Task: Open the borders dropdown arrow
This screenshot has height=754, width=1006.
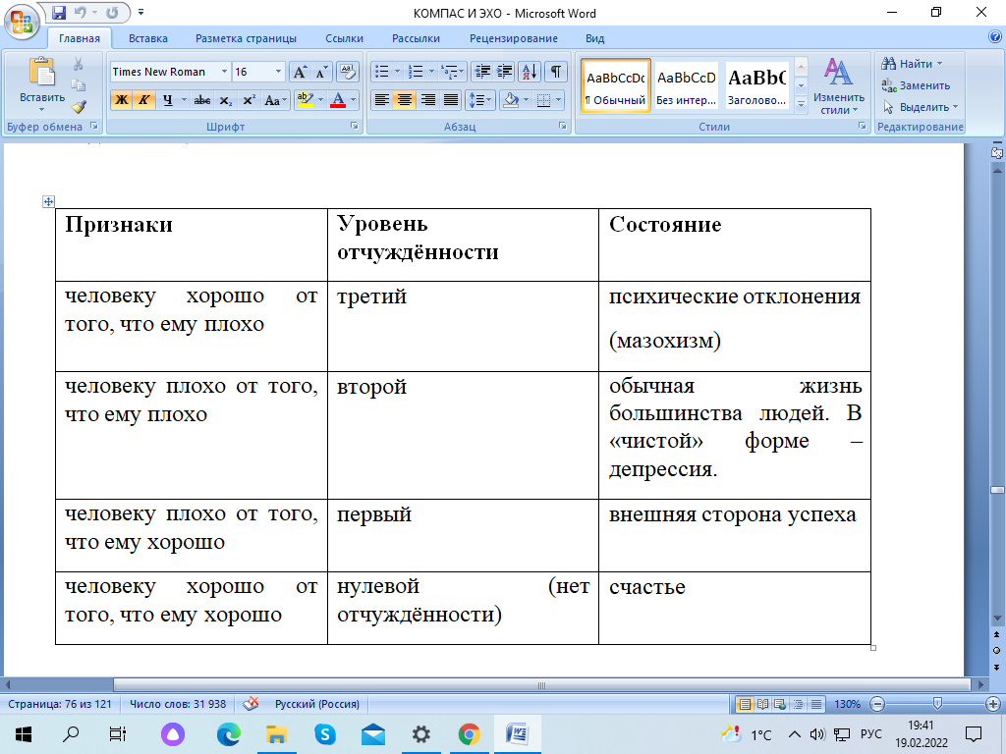Action: pyautogui.click(x=559, y=100)
